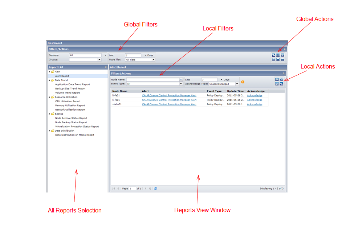Acknowledge the alert for node li-fe01
This screenshot has width=350, height=232.
click(254, 95)
